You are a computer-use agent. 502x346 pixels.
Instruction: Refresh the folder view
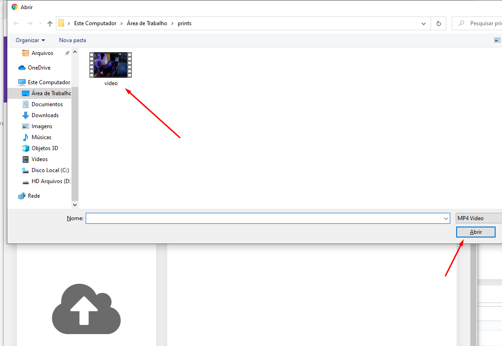[x=439, y=23]
